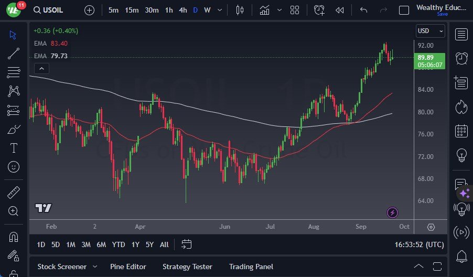Toggle the magnet snap mode
The height and width of the screenshot is (277, 473).
[14, 237]
